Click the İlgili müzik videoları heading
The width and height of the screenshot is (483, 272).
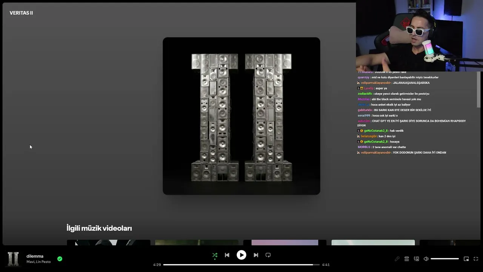point(99,228)
